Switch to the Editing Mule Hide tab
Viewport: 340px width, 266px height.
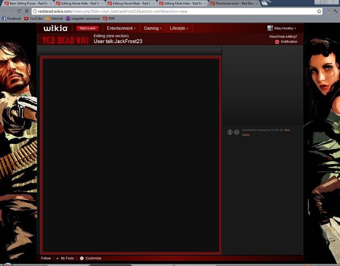tap(181, 3)
